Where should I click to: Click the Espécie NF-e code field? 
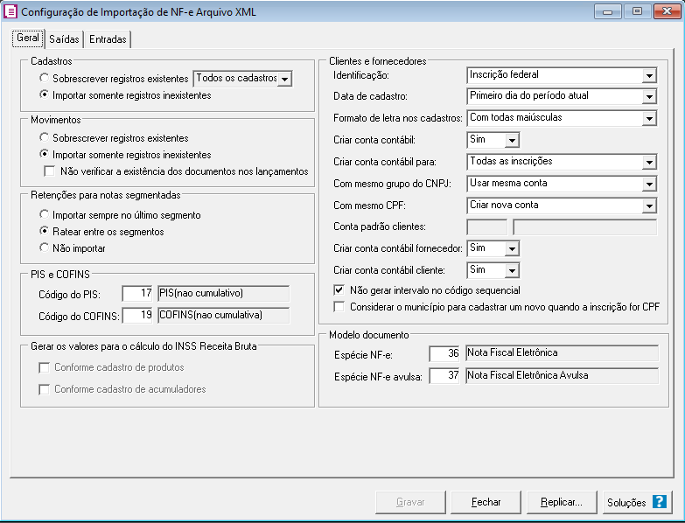445,353
